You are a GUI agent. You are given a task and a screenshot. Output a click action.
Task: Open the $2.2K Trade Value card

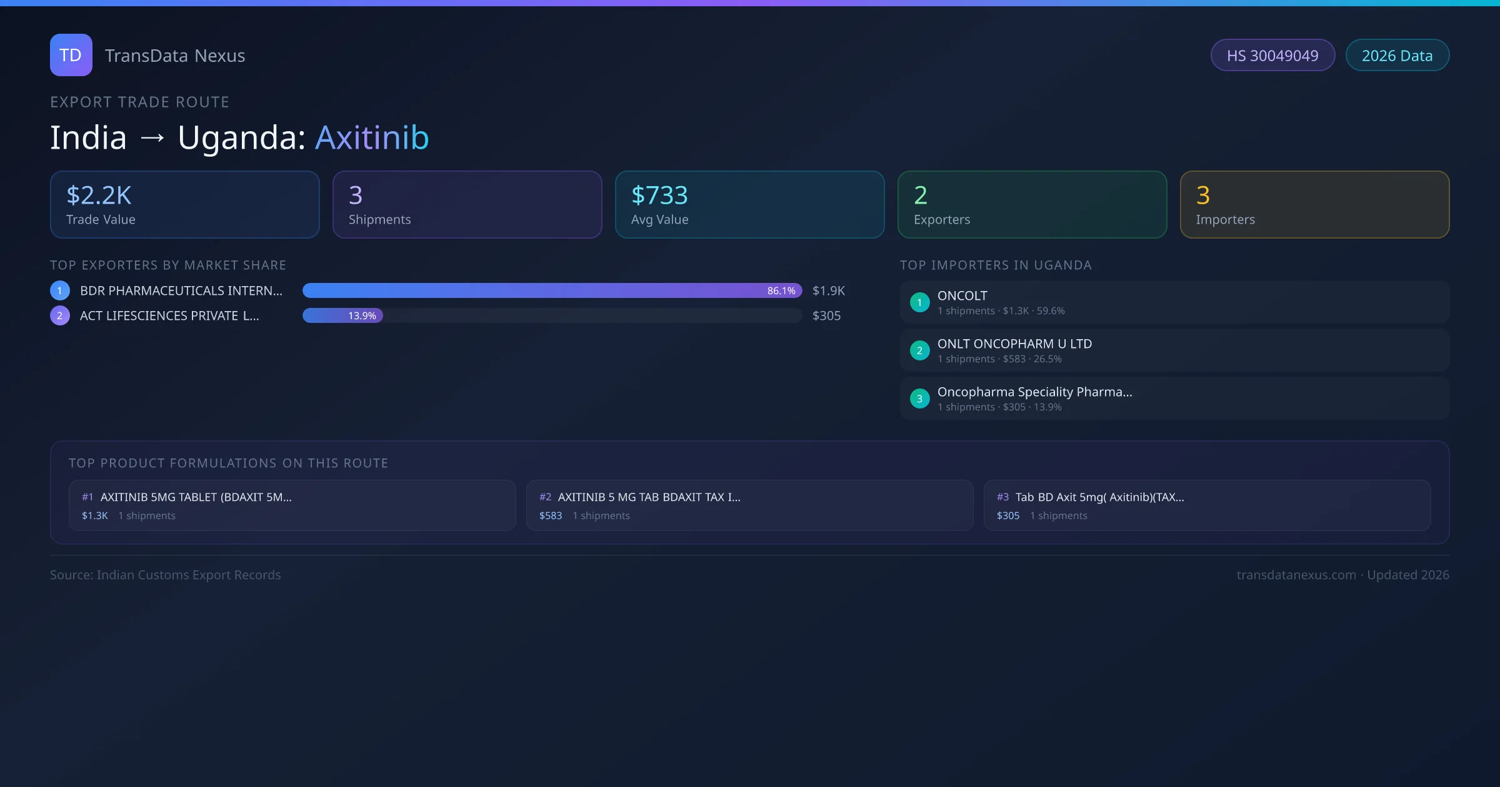[x=184, y=205]
